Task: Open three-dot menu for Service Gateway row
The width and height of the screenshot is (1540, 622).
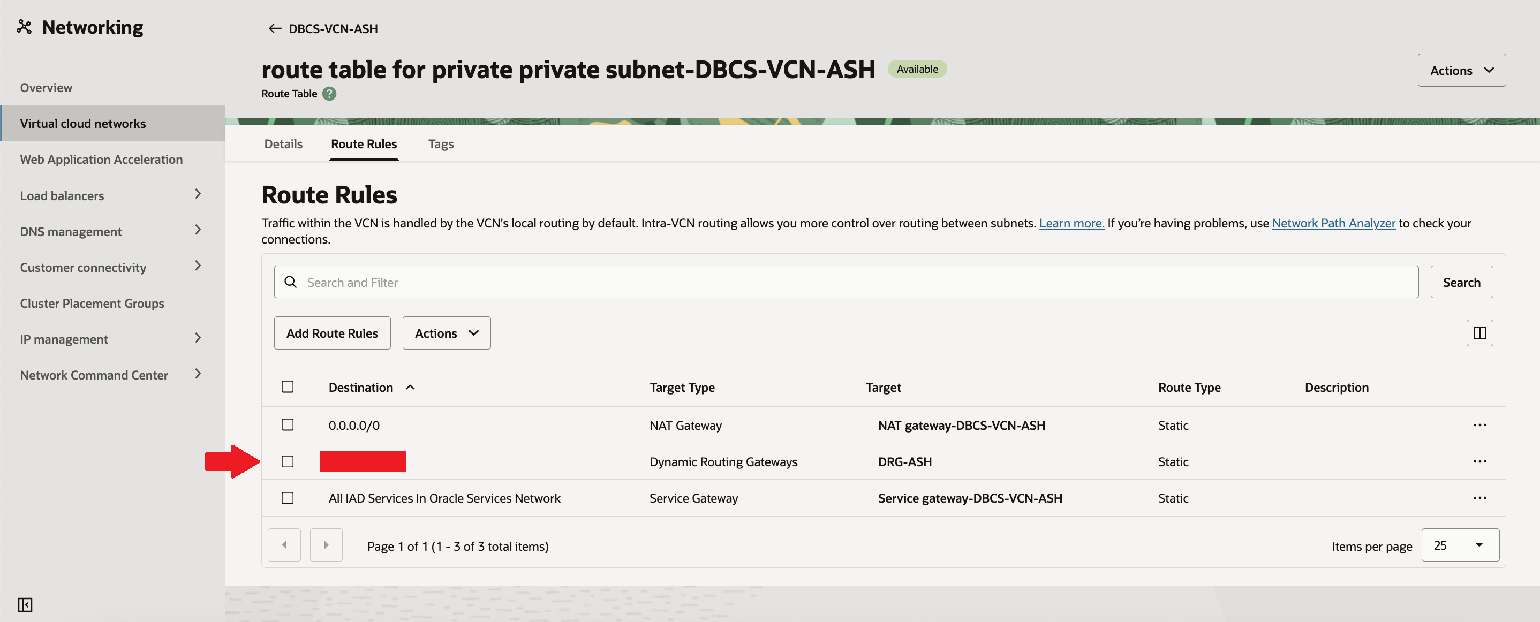Action: pyautogui.click(x=1479, y=498)
